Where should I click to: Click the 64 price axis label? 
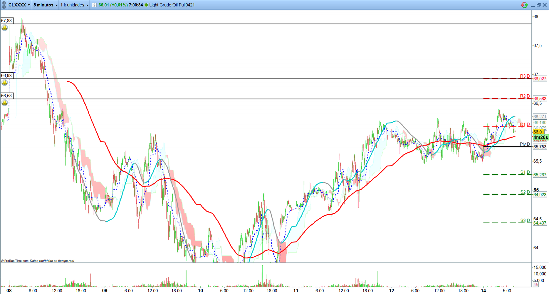click(536, 248)
